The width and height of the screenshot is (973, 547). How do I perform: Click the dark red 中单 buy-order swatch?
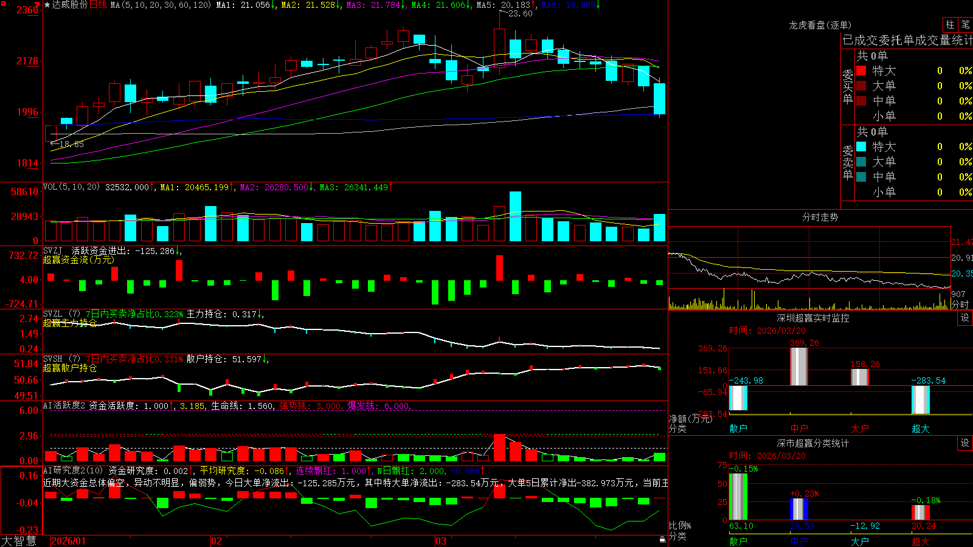[861, 101]
